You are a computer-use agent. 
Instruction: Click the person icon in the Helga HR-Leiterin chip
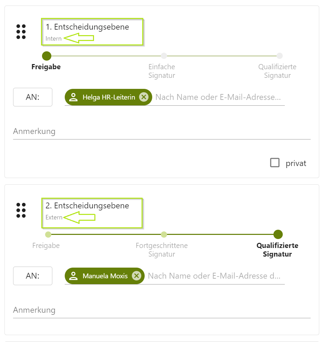[x=74, y=97]
